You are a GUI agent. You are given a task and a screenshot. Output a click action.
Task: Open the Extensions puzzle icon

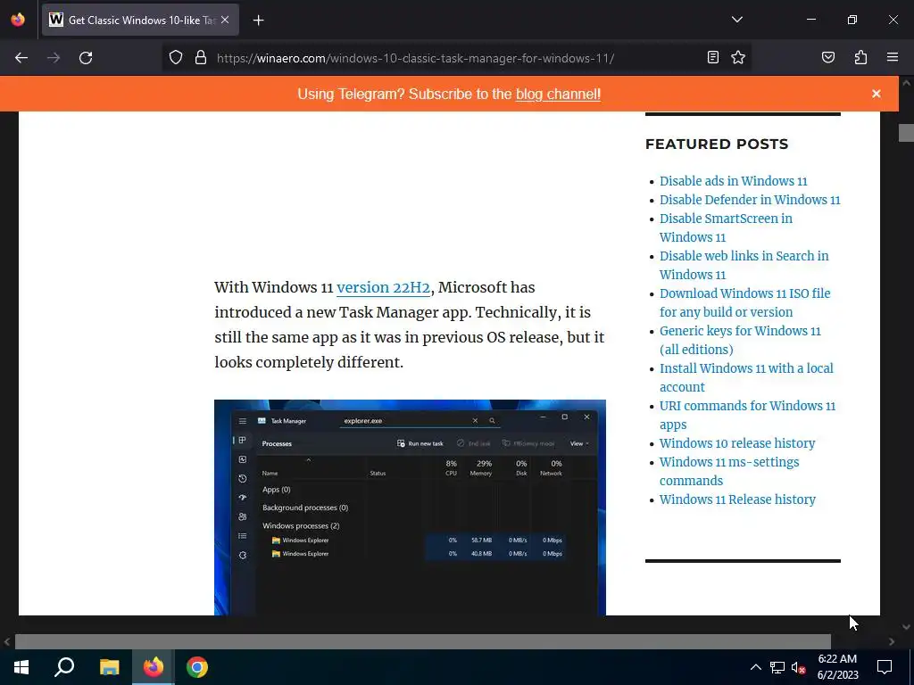tap(861, 57)
